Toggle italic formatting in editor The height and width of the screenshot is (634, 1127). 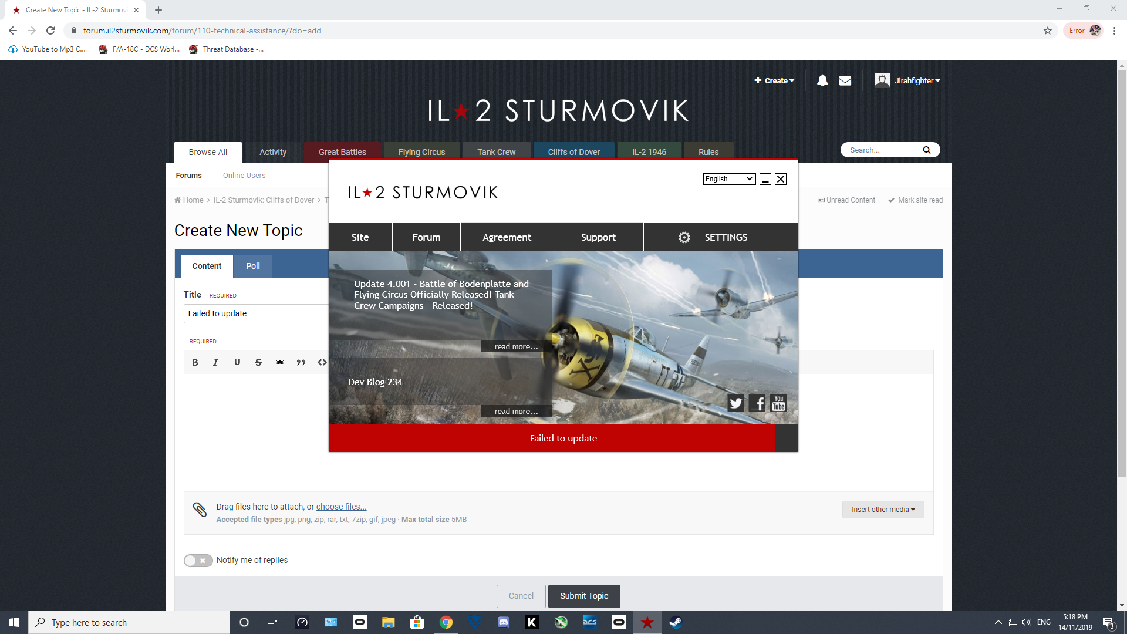point(215,362)
